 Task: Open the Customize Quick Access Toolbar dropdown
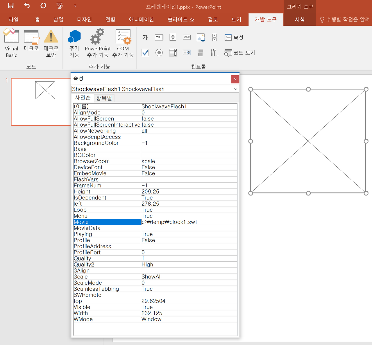click(75, 6)
